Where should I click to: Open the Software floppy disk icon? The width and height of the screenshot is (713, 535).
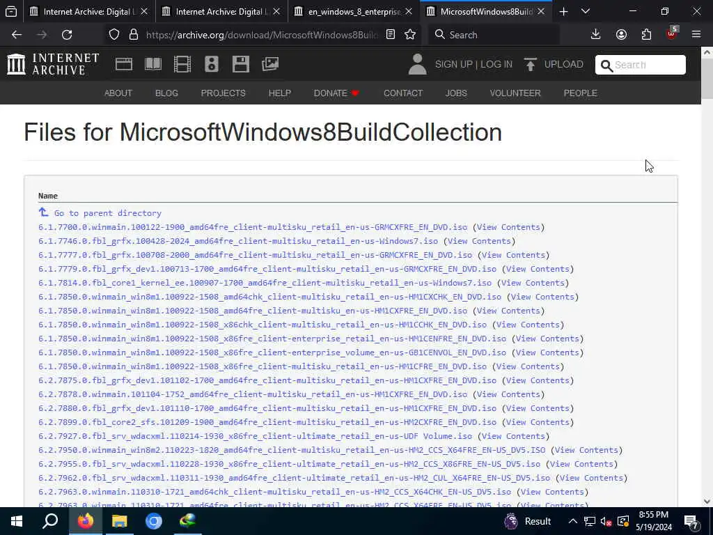pyautogui.click(x=240, y=64)
